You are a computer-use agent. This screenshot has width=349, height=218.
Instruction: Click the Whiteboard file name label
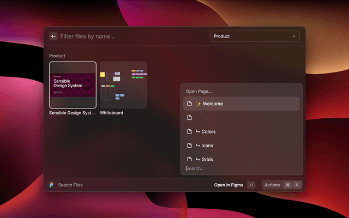[x=112, y=113]
